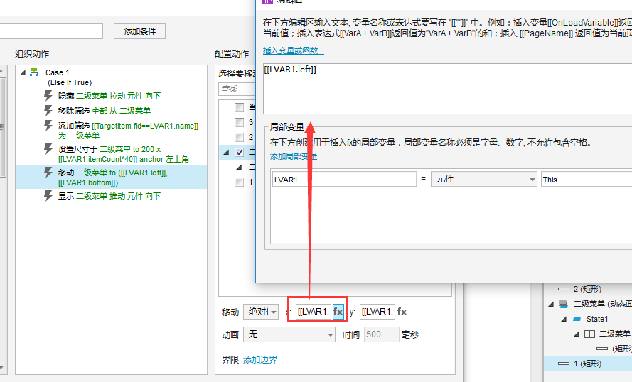632x382 pixels.
Task: Click the 二级菜单 dynamic panel icon
Action: pyautogui.click(x=564, y=304)
